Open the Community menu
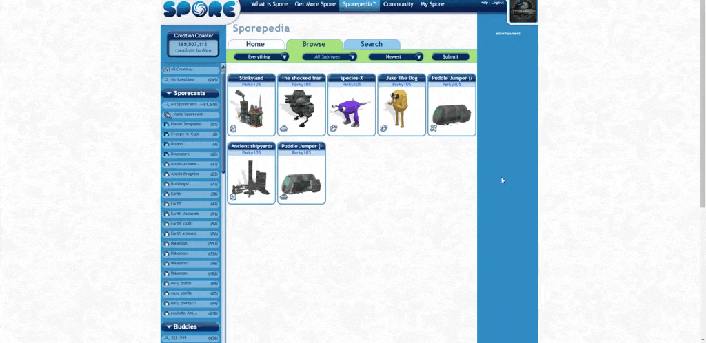706x343 pixels. pos(399,4)
